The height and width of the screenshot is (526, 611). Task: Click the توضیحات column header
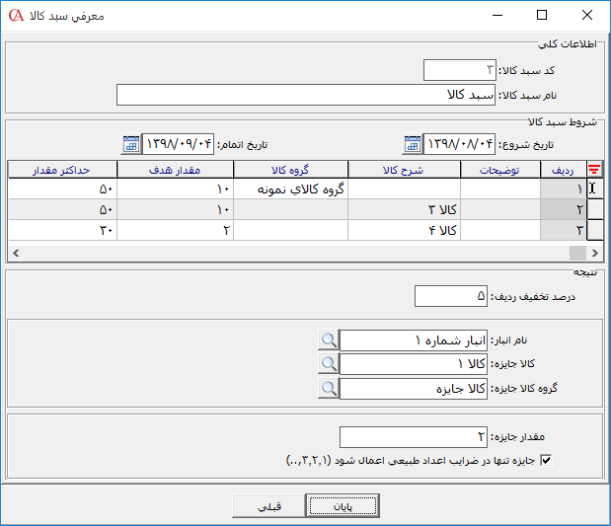[500, 170]
